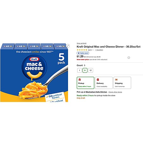
Task: Open the 1 Question link
Action: pyautogui.click(x=99, y=50)
